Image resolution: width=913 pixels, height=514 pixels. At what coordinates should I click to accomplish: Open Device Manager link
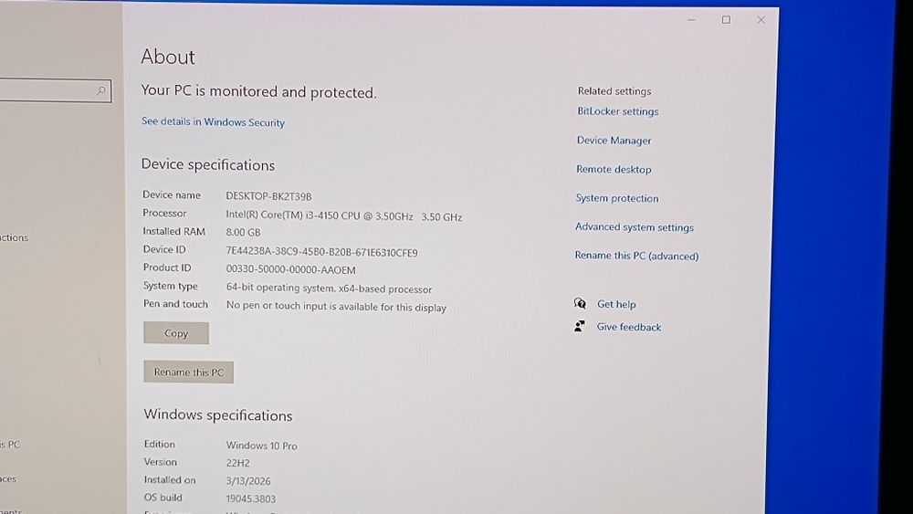[614, 141]
